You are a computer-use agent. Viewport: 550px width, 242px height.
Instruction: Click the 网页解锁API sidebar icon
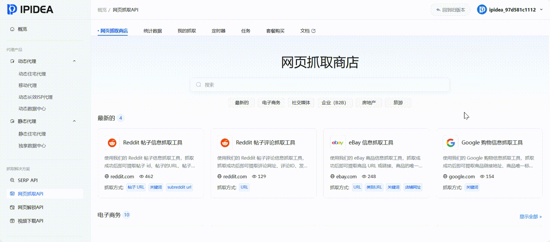coord(12,207)
